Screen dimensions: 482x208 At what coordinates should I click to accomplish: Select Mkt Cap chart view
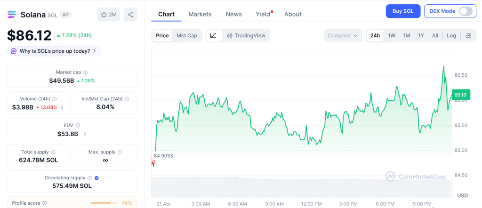pos(187,36)
